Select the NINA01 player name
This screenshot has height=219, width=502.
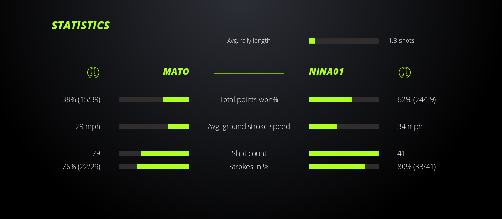[326, 72]
